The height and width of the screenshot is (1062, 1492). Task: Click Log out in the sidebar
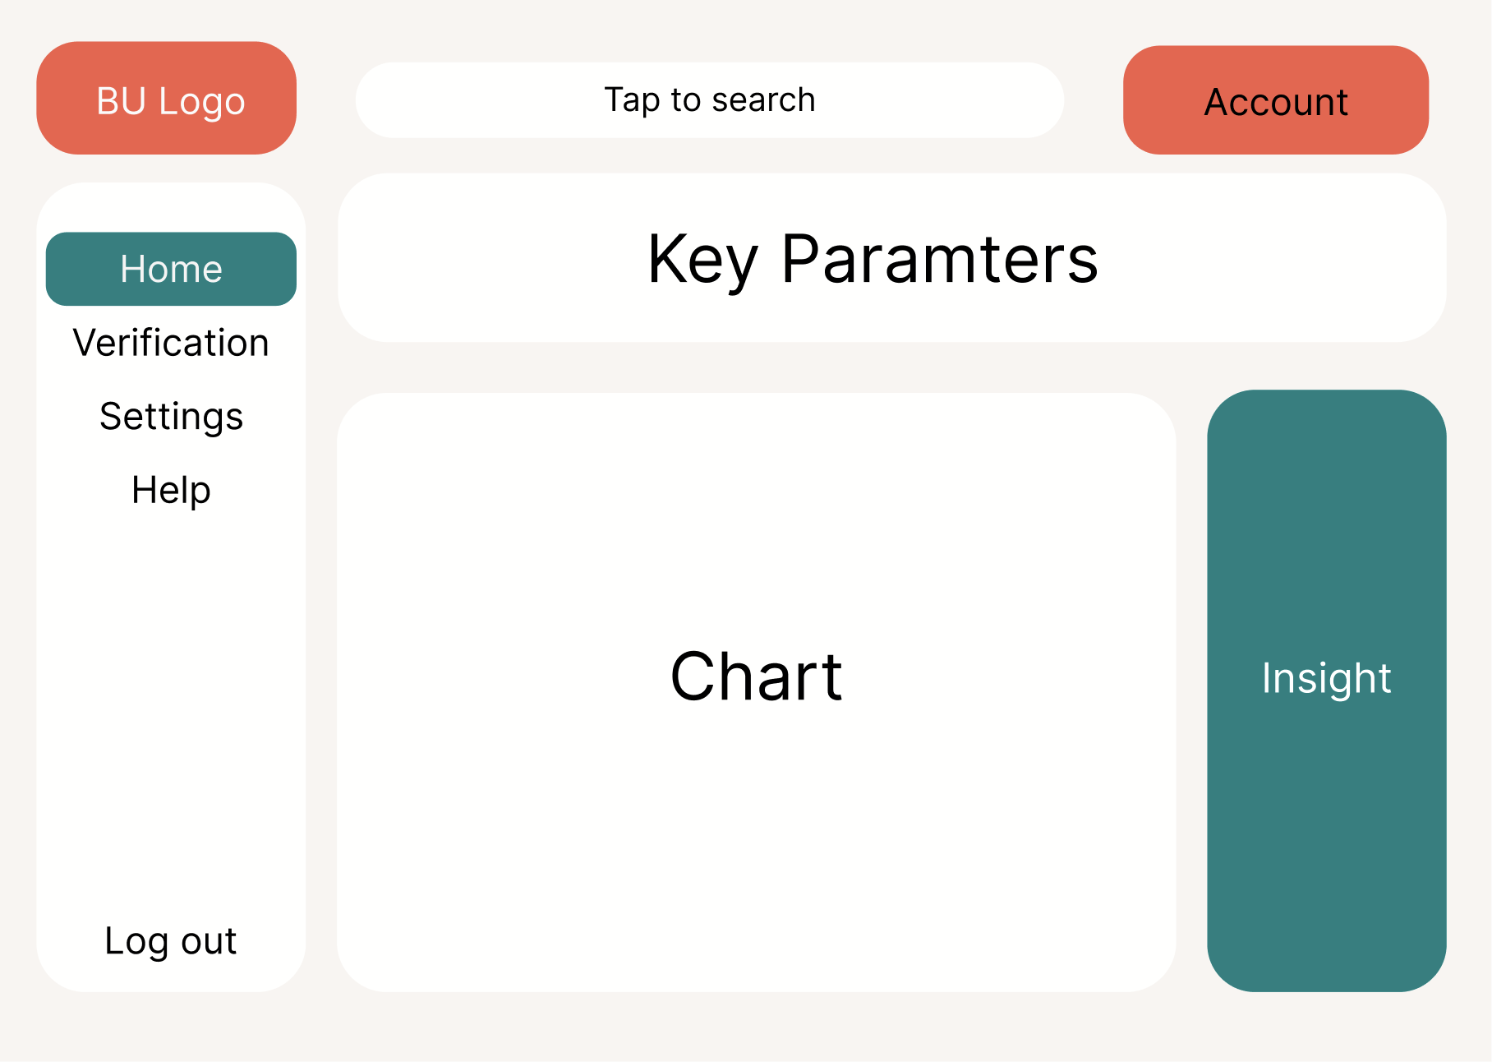(171, 940)
